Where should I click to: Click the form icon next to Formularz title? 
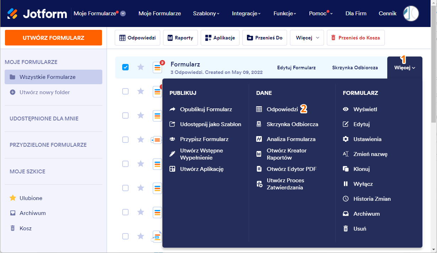click(x=157, y=67)
